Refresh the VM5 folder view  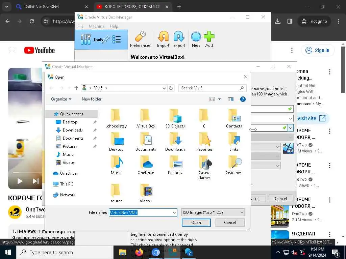171,88
